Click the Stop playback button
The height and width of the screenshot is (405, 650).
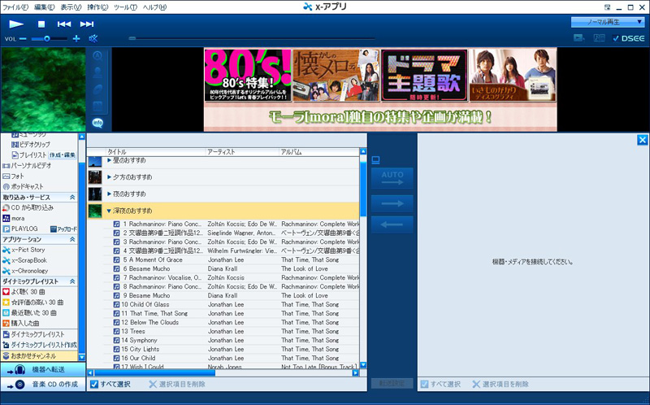[41, 24]
